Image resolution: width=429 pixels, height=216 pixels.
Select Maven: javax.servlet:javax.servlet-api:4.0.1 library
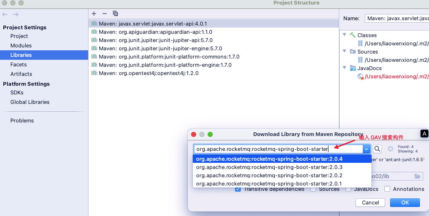[x=214, y=24]
